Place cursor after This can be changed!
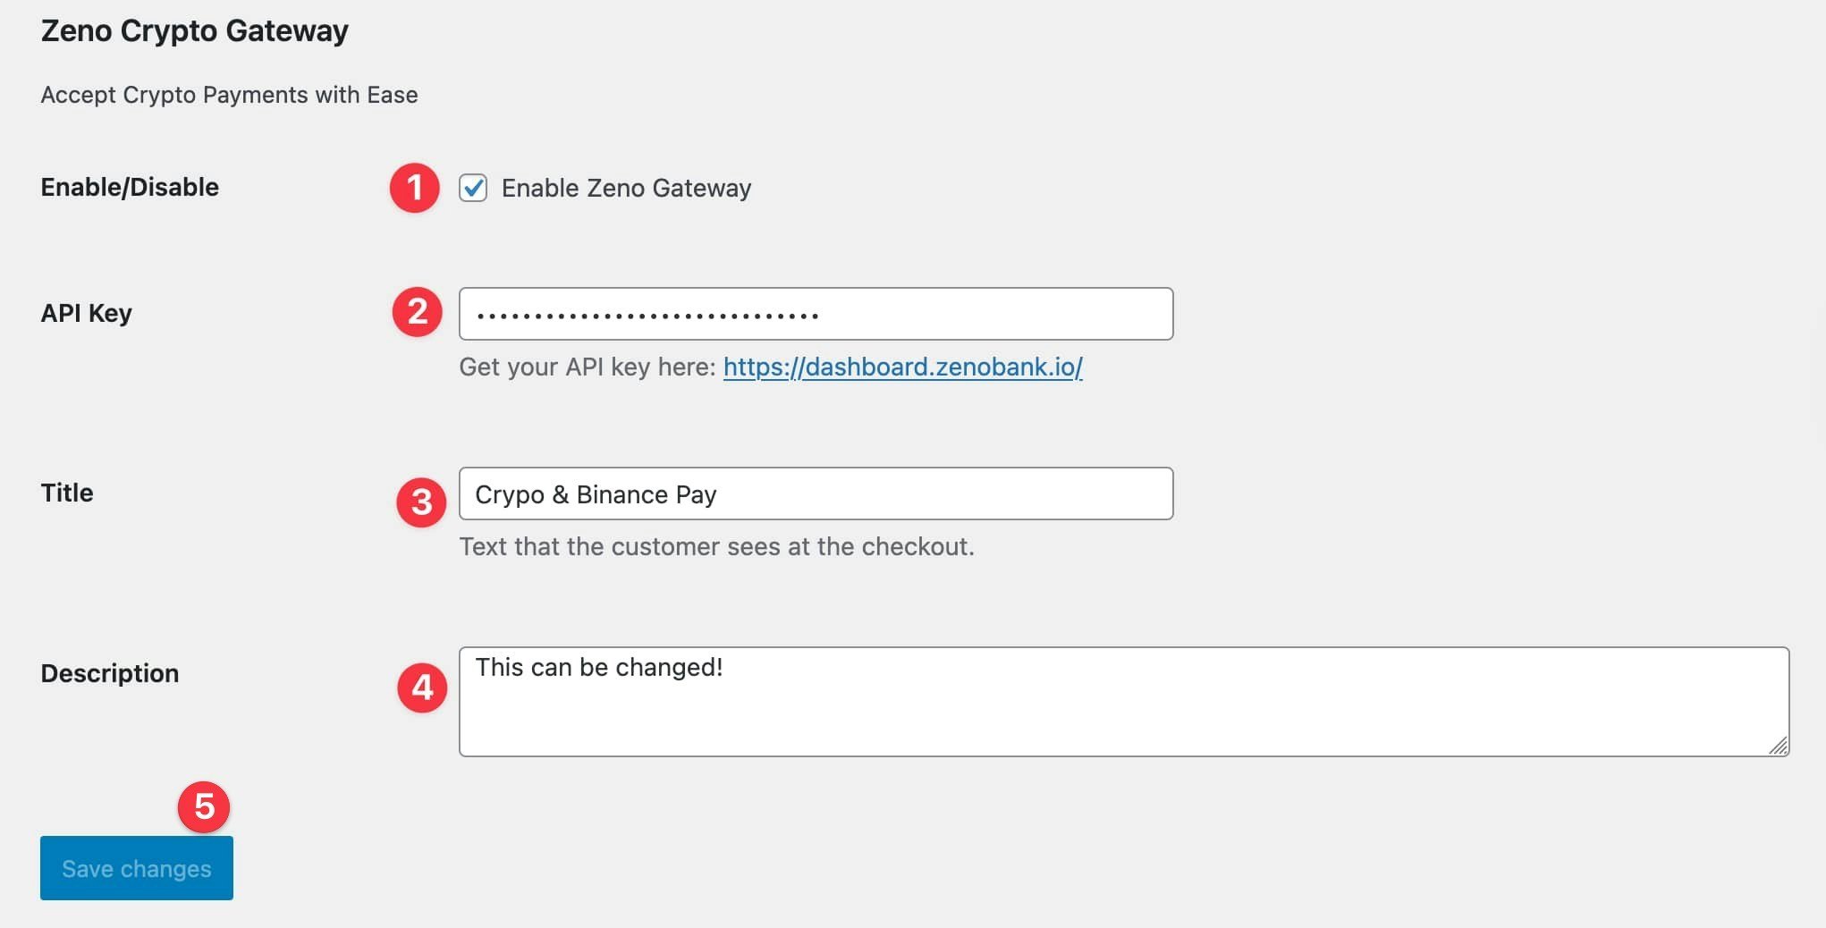Screen dimensions: 1826x928 tap(727, 666)
